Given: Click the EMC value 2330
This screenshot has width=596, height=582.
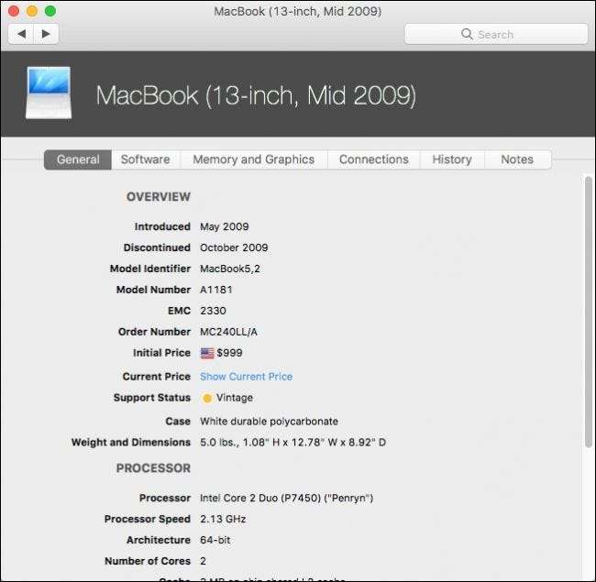Looking at the screenshot, I should pos(213,311).
